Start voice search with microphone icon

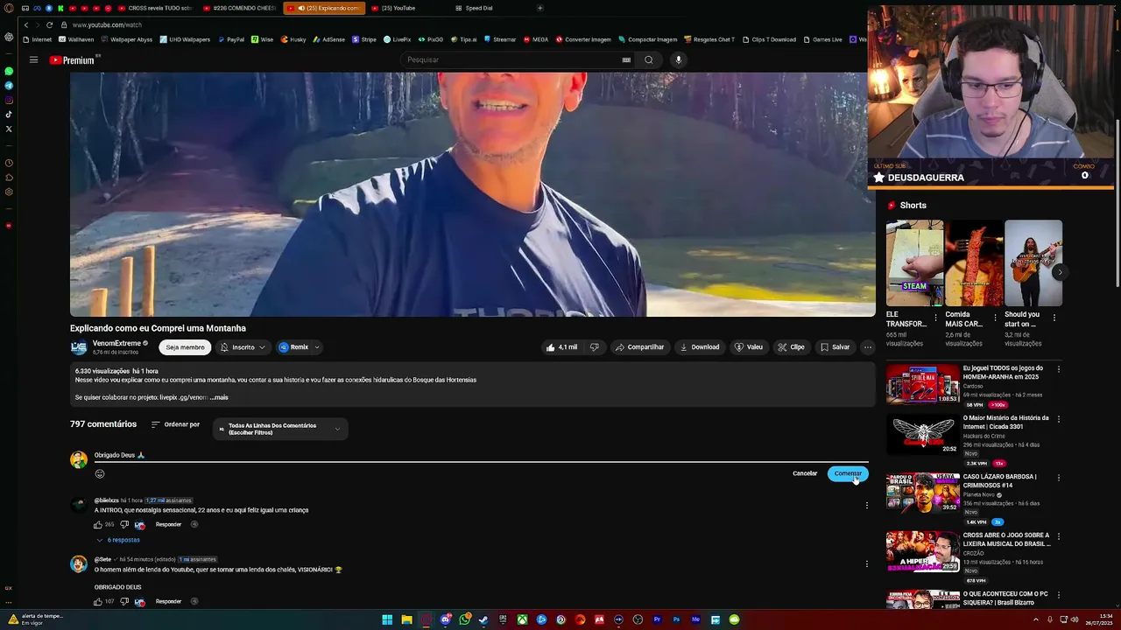[678, 59]
